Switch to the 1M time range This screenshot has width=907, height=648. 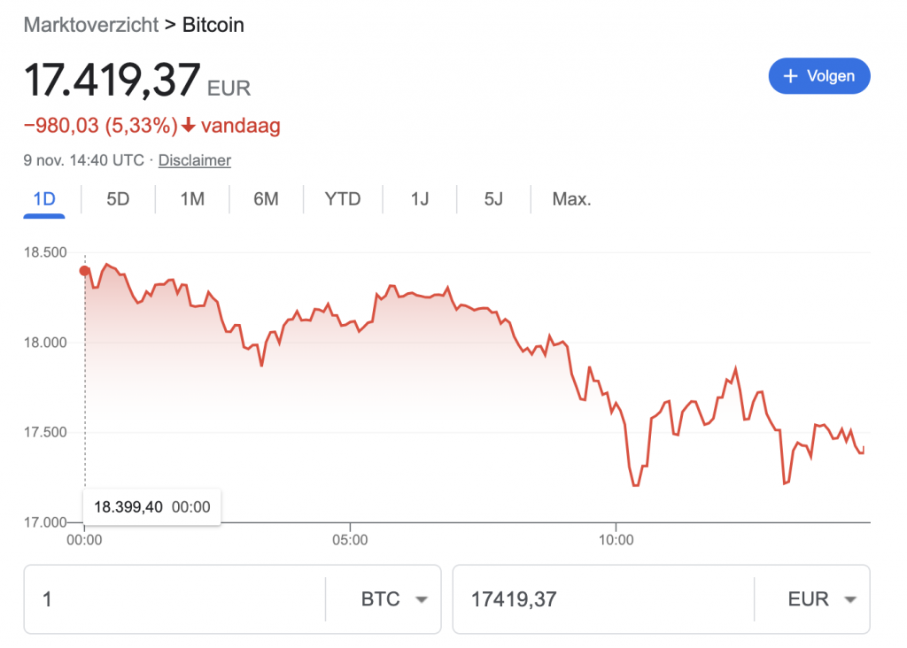point(192,199)
